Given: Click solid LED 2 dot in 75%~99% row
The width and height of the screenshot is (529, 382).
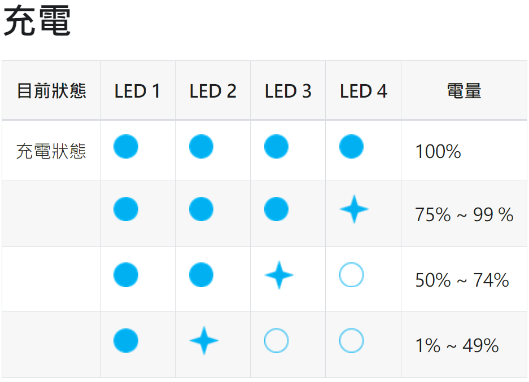Looking at the screenshot, I should pos(201,209).
